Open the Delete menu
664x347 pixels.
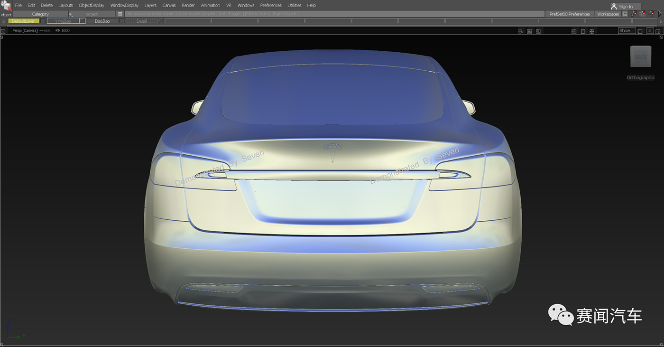coord(46,6)
